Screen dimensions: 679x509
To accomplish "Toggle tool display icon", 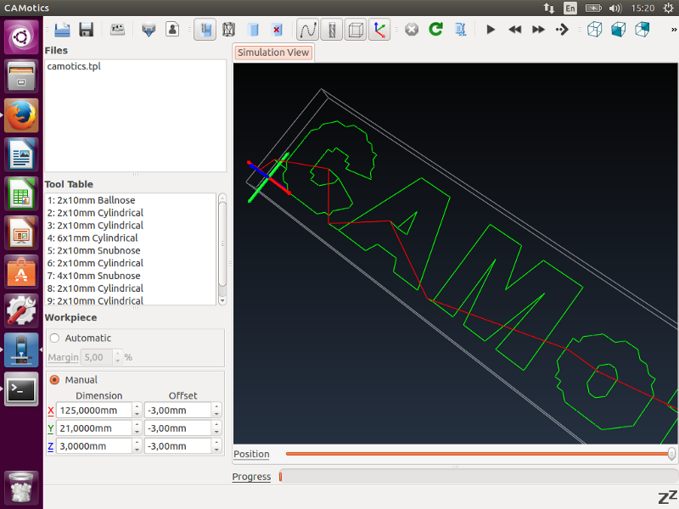I will (332, 30).
